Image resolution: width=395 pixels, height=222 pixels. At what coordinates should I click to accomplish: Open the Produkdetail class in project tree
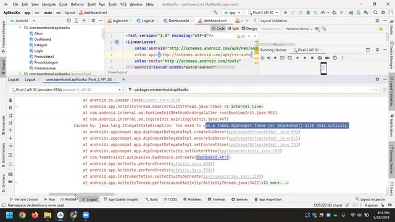(44, 57)
